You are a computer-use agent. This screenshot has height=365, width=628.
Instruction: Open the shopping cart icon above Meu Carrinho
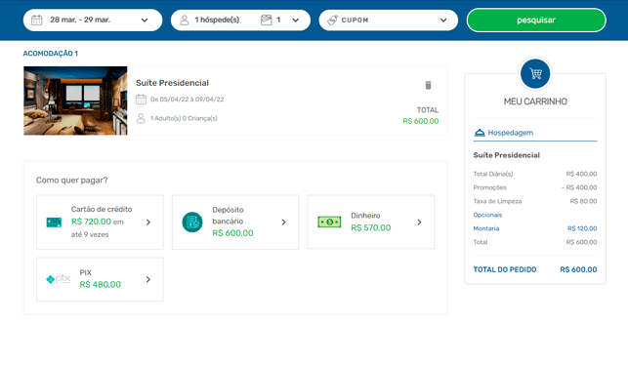pos(535,73)
